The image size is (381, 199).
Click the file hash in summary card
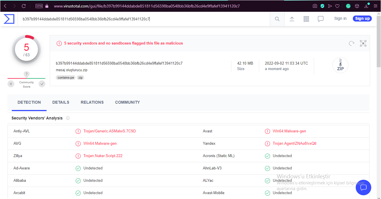[x=119, y=63]
